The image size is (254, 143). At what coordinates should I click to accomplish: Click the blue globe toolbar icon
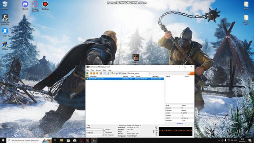coord(116,73)
